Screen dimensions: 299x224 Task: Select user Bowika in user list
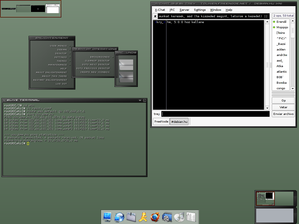pos(281,83)
